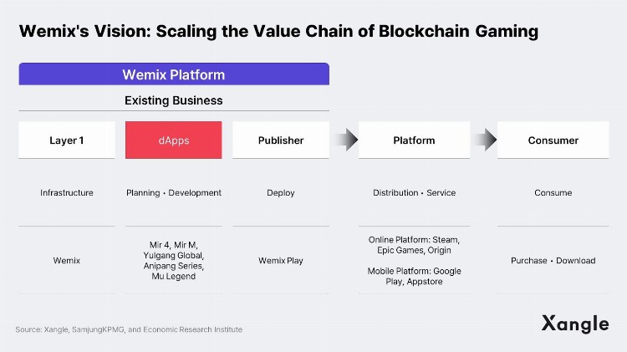Click the Wemix Platform purple banner

tap(174, 74)
